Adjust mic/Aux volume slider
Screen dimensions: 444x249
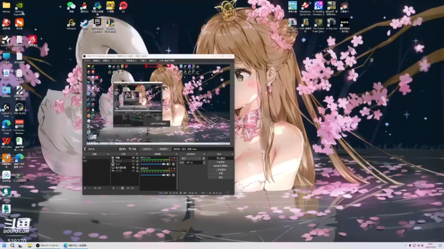tap(153, 164)
